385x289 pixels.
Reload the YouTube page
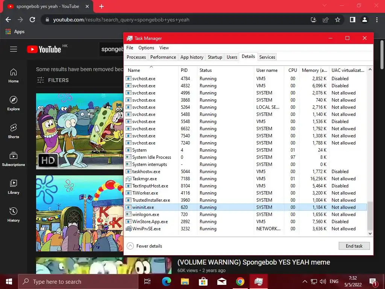tap(32, 20)
